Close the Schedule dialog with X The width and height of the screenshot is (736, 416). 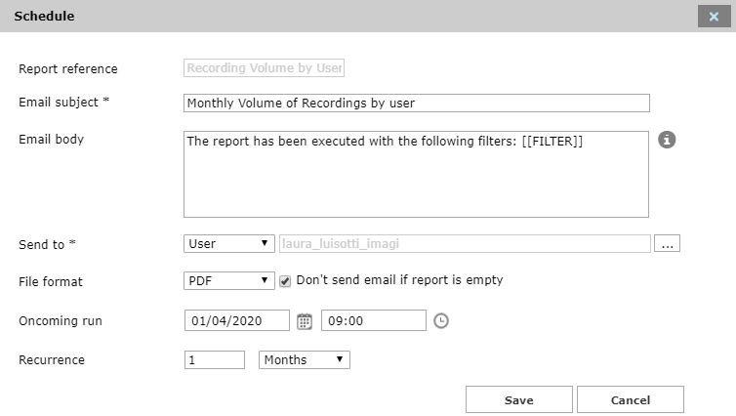[714, 17]
